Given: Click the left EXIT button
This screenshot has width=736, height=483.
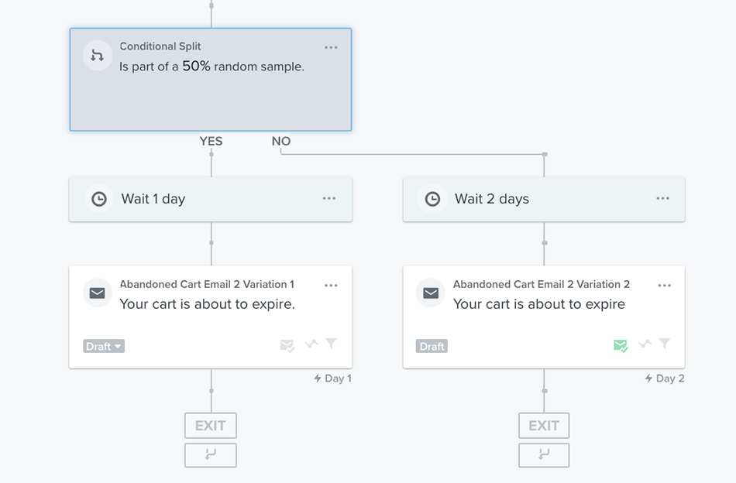Looking at the screenshot, I should click(210, 424).
